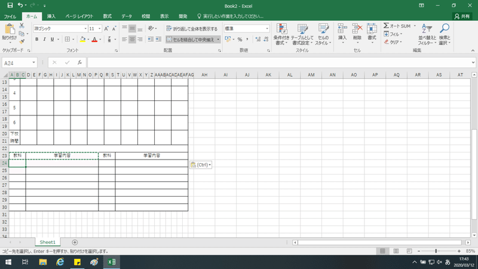Open セルのスタイル cell styles

(323, 35)
